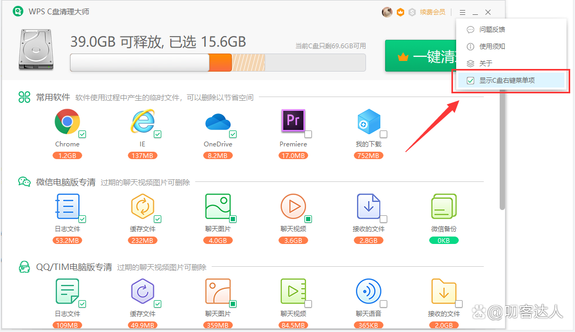Screen dimensions: 575x332
Task: Click the 我的下载 blue cube icon
Action: tap(369, 121)
